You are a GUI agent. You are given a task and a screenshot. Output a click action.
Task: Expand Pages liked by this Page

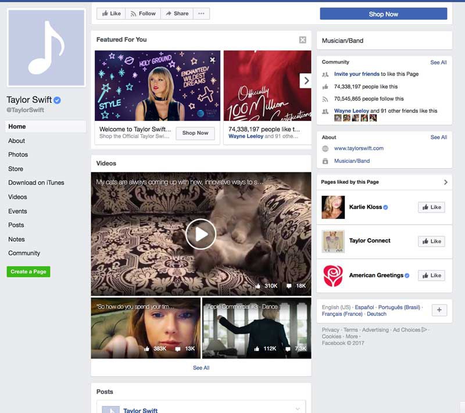coord(445,182)
